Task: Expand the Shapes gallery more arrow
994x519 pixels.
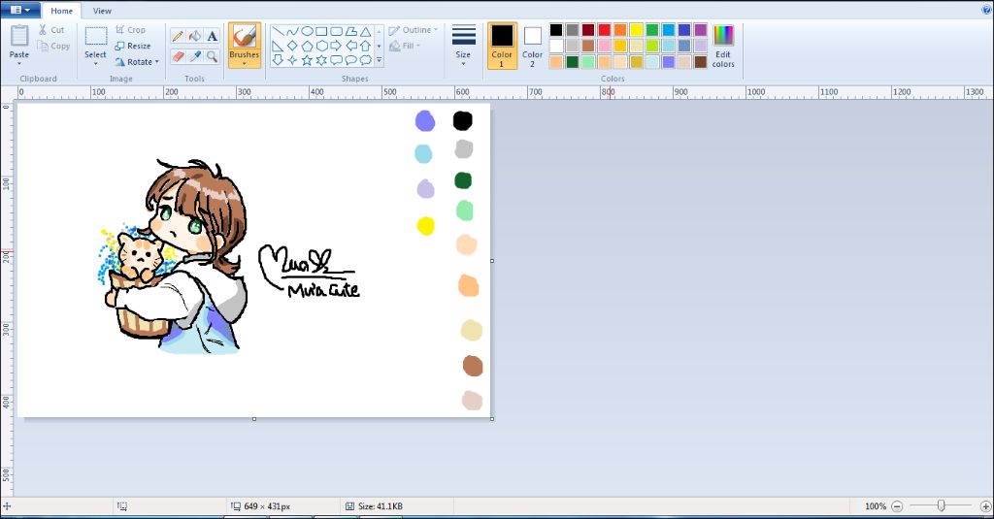Action: [x=380, y=60]
